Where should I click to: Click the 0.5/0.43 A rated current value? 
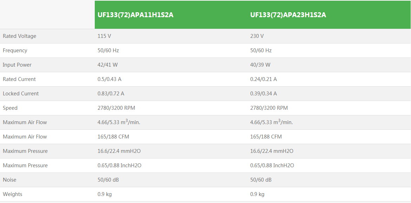(x=110, y=79)
